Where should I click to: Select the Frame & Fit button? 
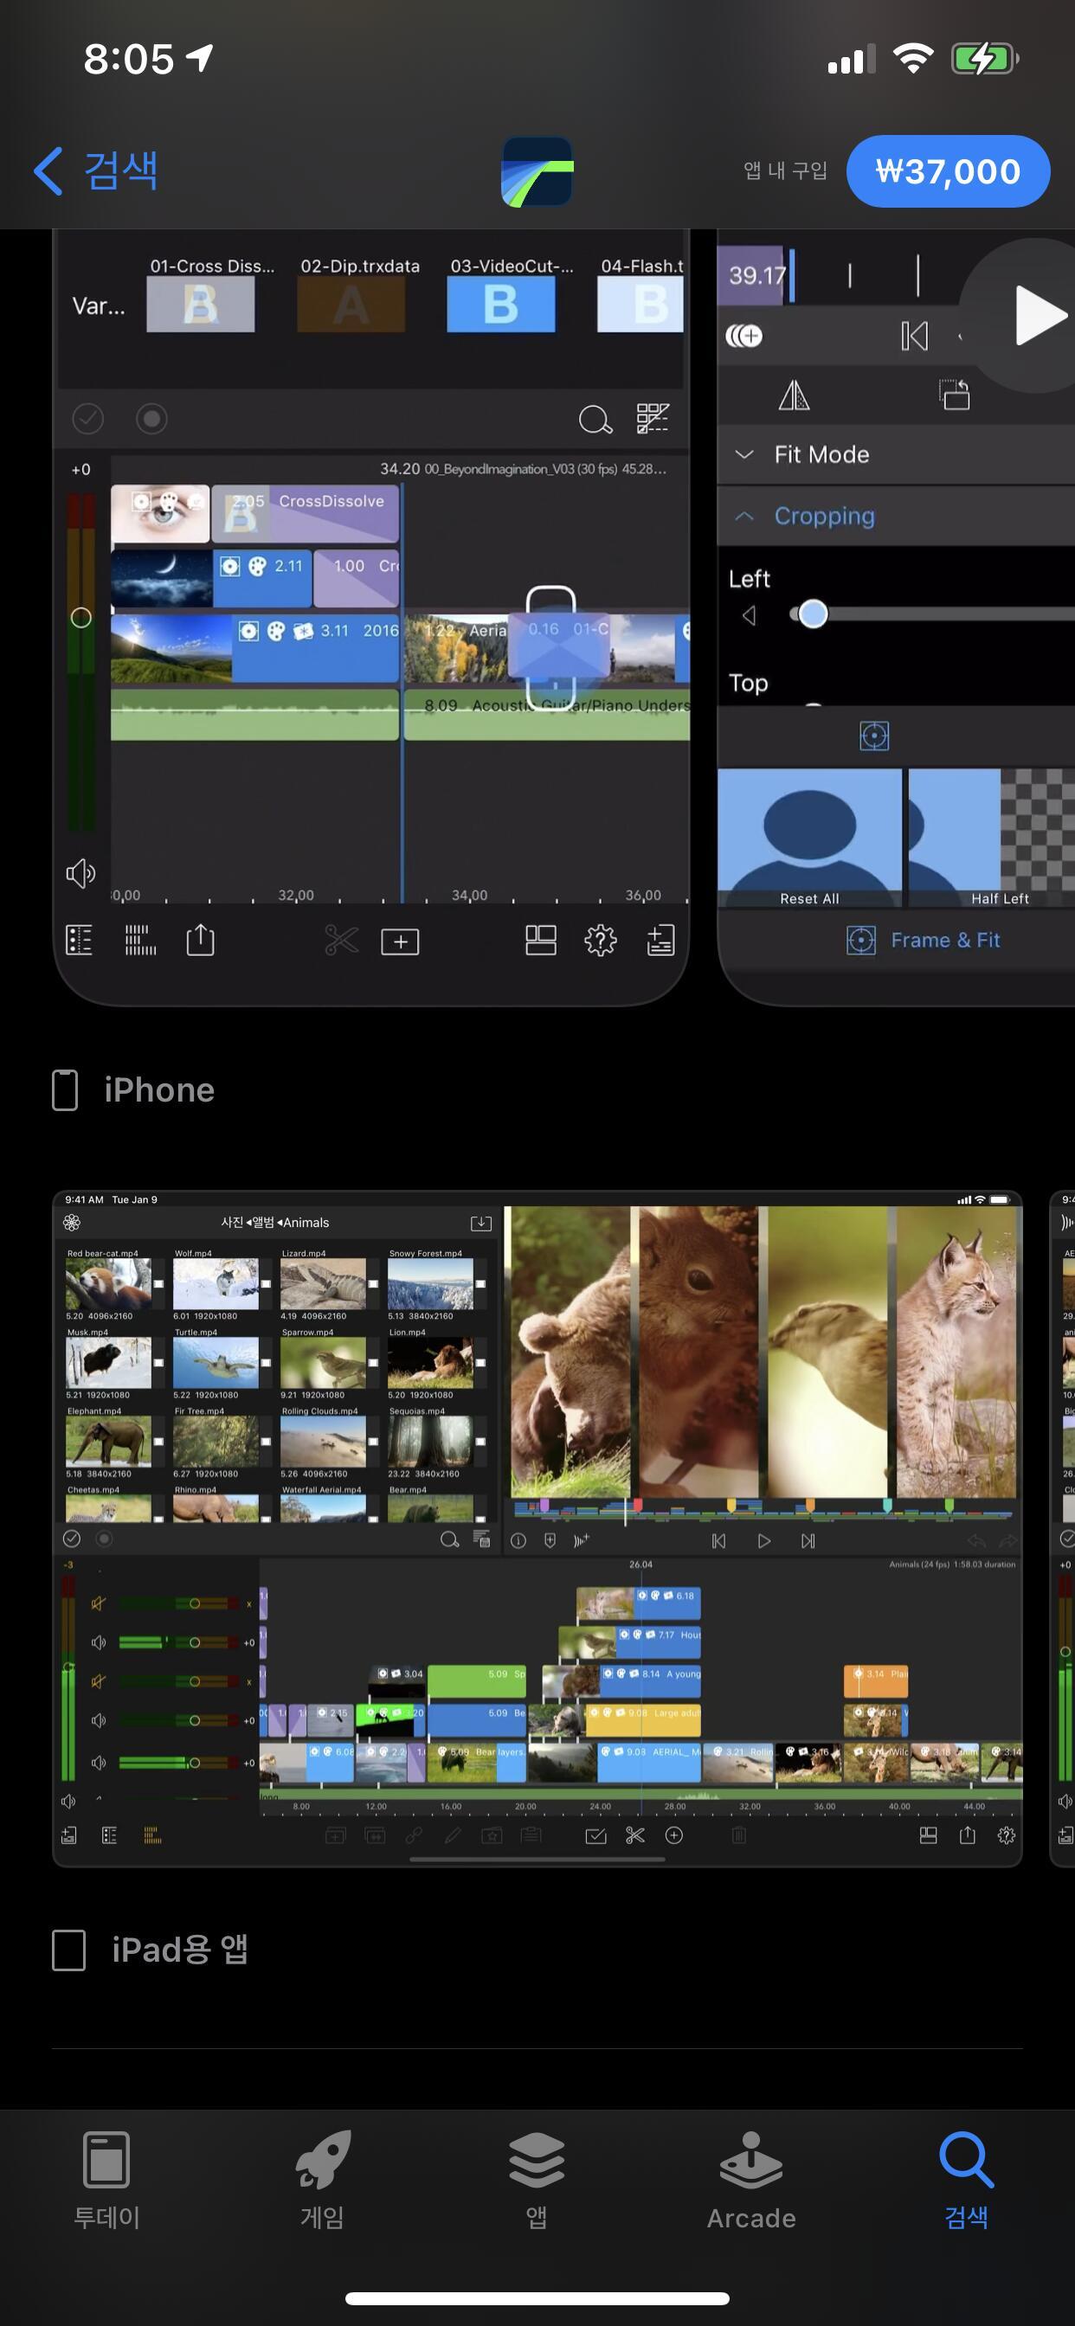click(924, 941)
